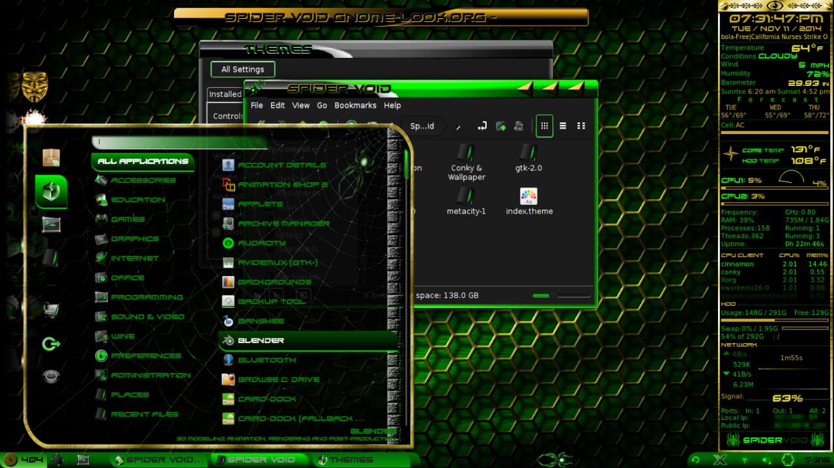The image size is (834, 468).
Task: Open the Bookmarks menu
Action: click(355, 105)
